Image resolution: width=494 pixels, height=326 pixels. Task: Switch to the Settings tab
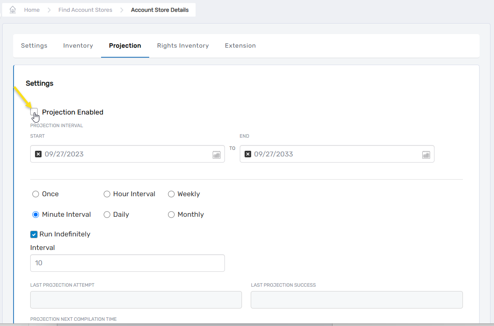34,45
